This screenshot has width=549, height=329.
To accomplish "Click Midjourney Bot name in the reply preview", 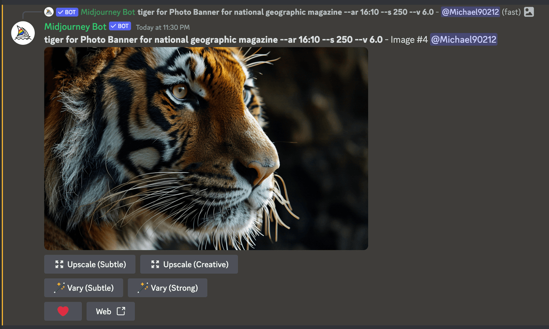I will [108, 12].
